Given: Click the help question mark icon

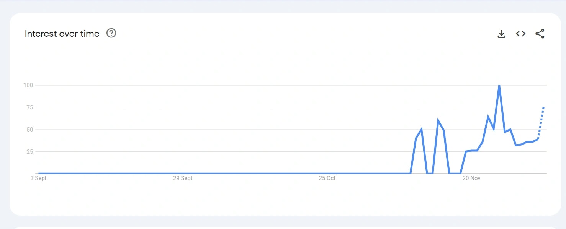Looking at the screenshot, I should point(111,33).
